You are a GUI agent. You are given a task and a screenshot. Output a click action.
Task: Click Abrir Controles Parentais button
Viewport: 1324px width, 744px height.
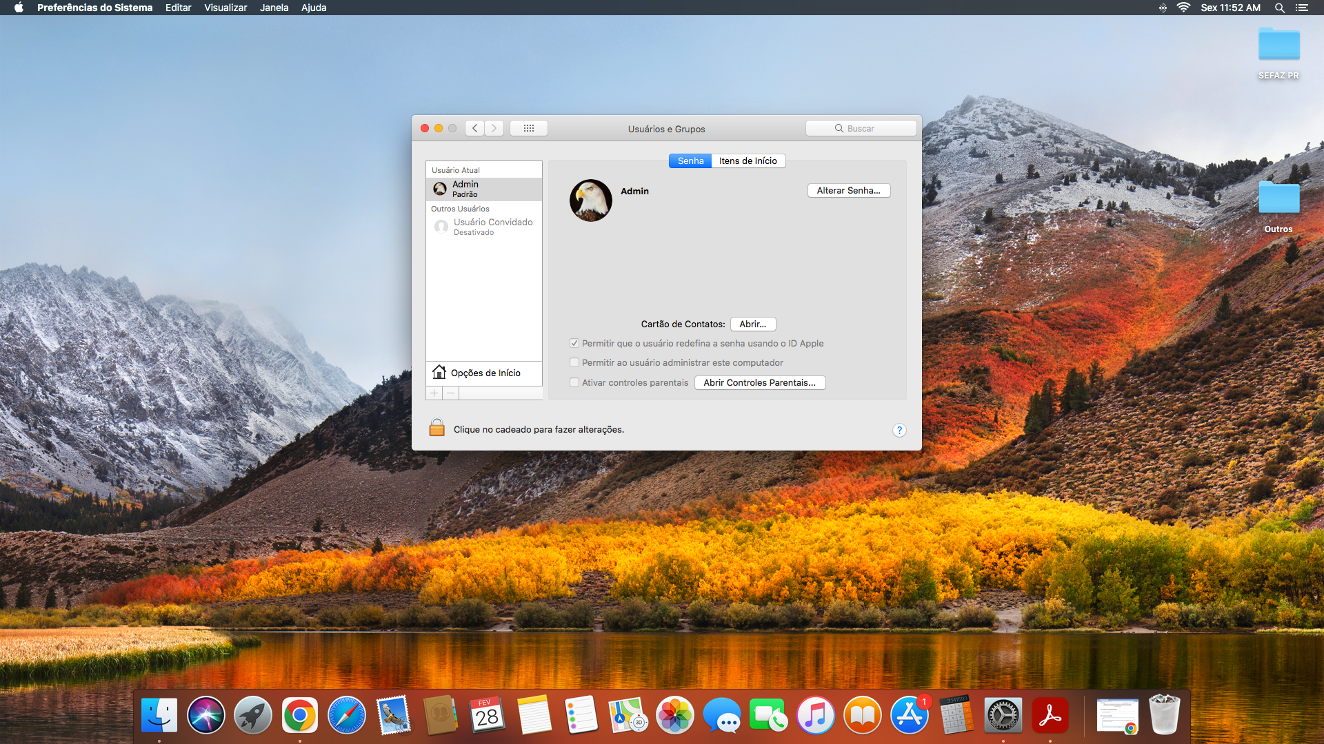759,382
